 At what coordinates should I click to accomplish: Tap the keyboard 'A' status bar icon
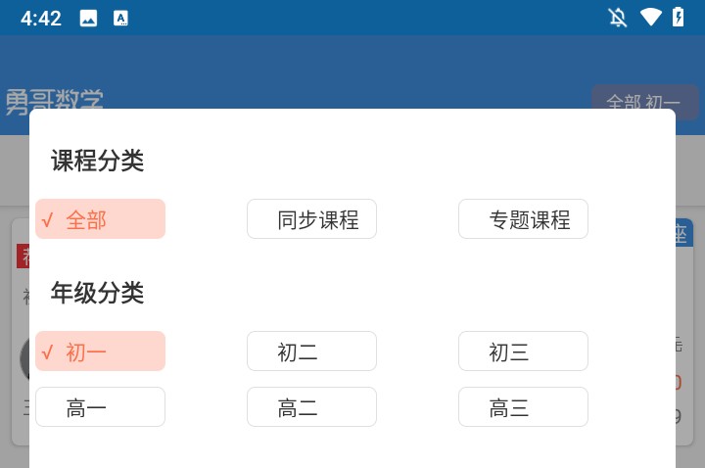pos(120,18)
